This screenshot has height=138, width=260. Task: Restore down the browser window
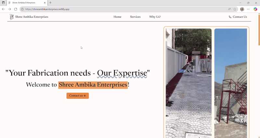point(248,3)
